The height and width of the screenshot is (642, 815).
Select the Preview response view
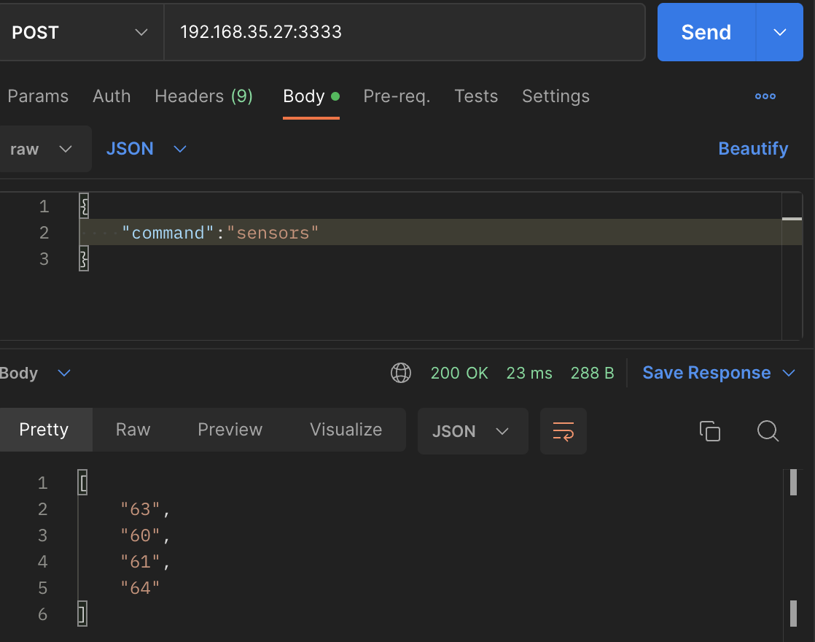coord(230,430)
